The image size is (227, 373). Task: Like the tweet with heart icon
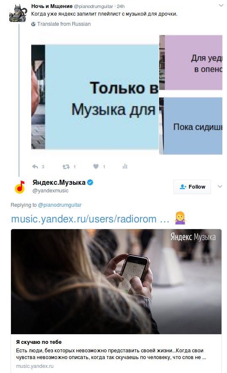[96, 167]
